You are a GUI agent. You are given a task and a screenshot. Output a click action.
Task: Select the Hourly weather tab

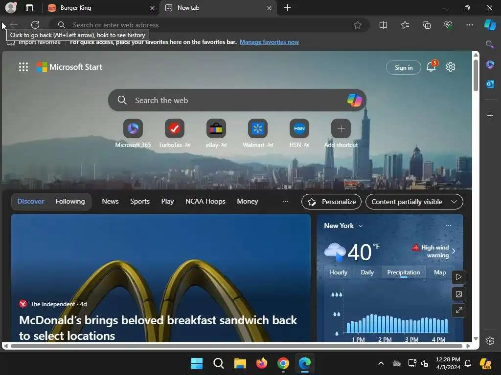pos(339,272)
